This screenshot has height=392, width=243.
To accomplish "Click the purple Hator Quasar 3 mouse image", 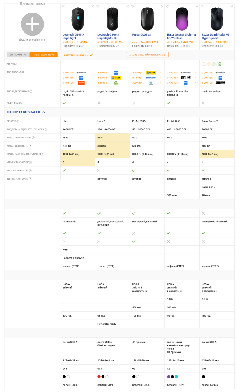I will (182, 19).
